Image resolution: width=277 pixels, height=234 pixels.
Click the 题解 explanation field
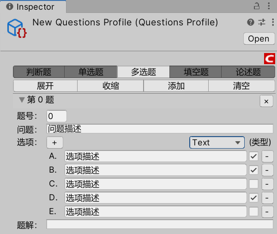[160, 224]
